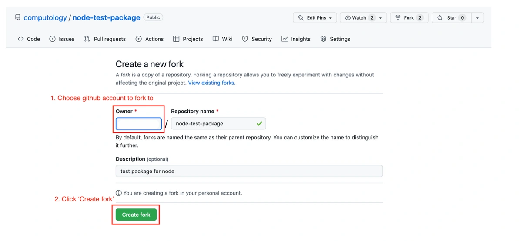Click the repository book icon beside computology
Image resolution: width=522 pixels, height=241 pixels.
tap(17, 17)
